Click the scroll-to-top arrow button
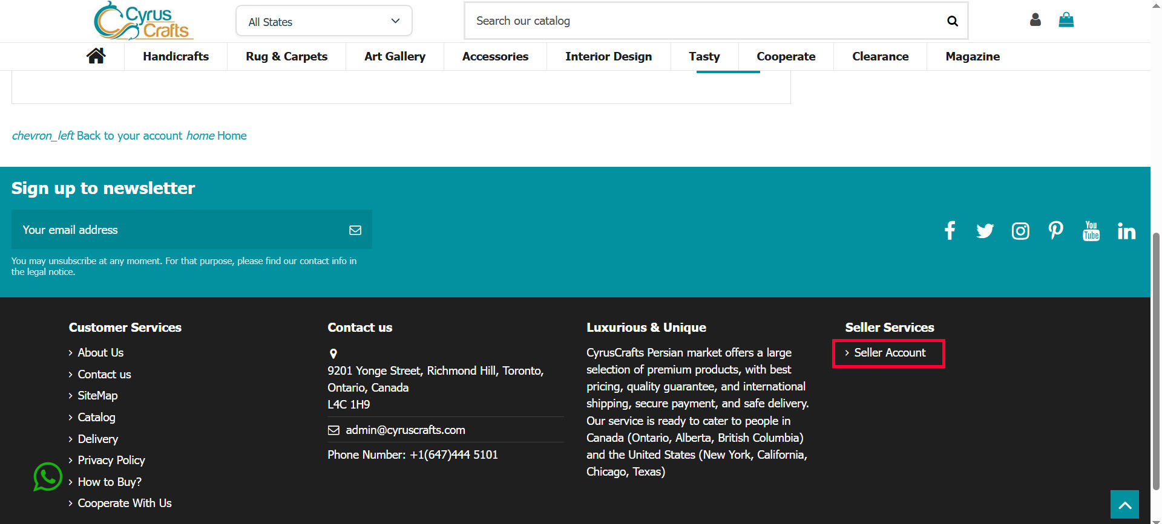The image size is (1162, 524). coord(1124,505)
